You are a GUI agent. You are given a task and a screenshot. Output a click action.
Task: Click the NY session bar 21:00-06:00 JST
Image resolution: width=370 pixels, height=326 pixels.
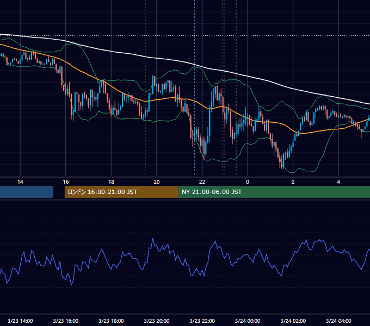point(274,192)
